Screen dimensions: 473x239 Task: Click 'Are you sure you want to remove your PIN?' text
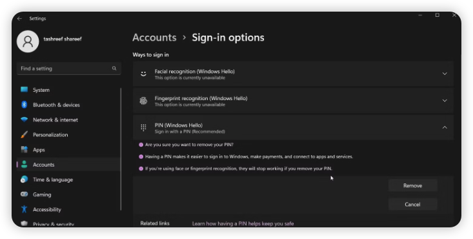189,145
